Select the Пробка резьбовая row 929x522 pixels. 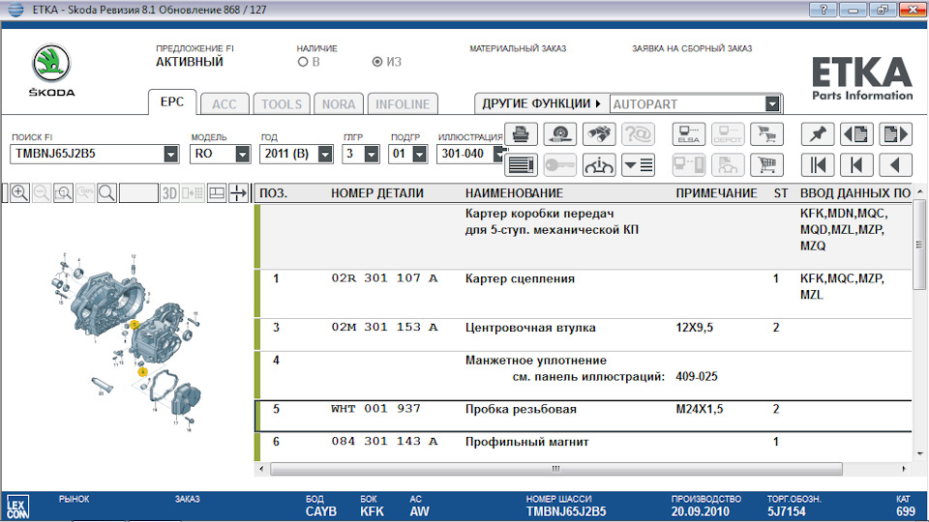coord(584,416)
